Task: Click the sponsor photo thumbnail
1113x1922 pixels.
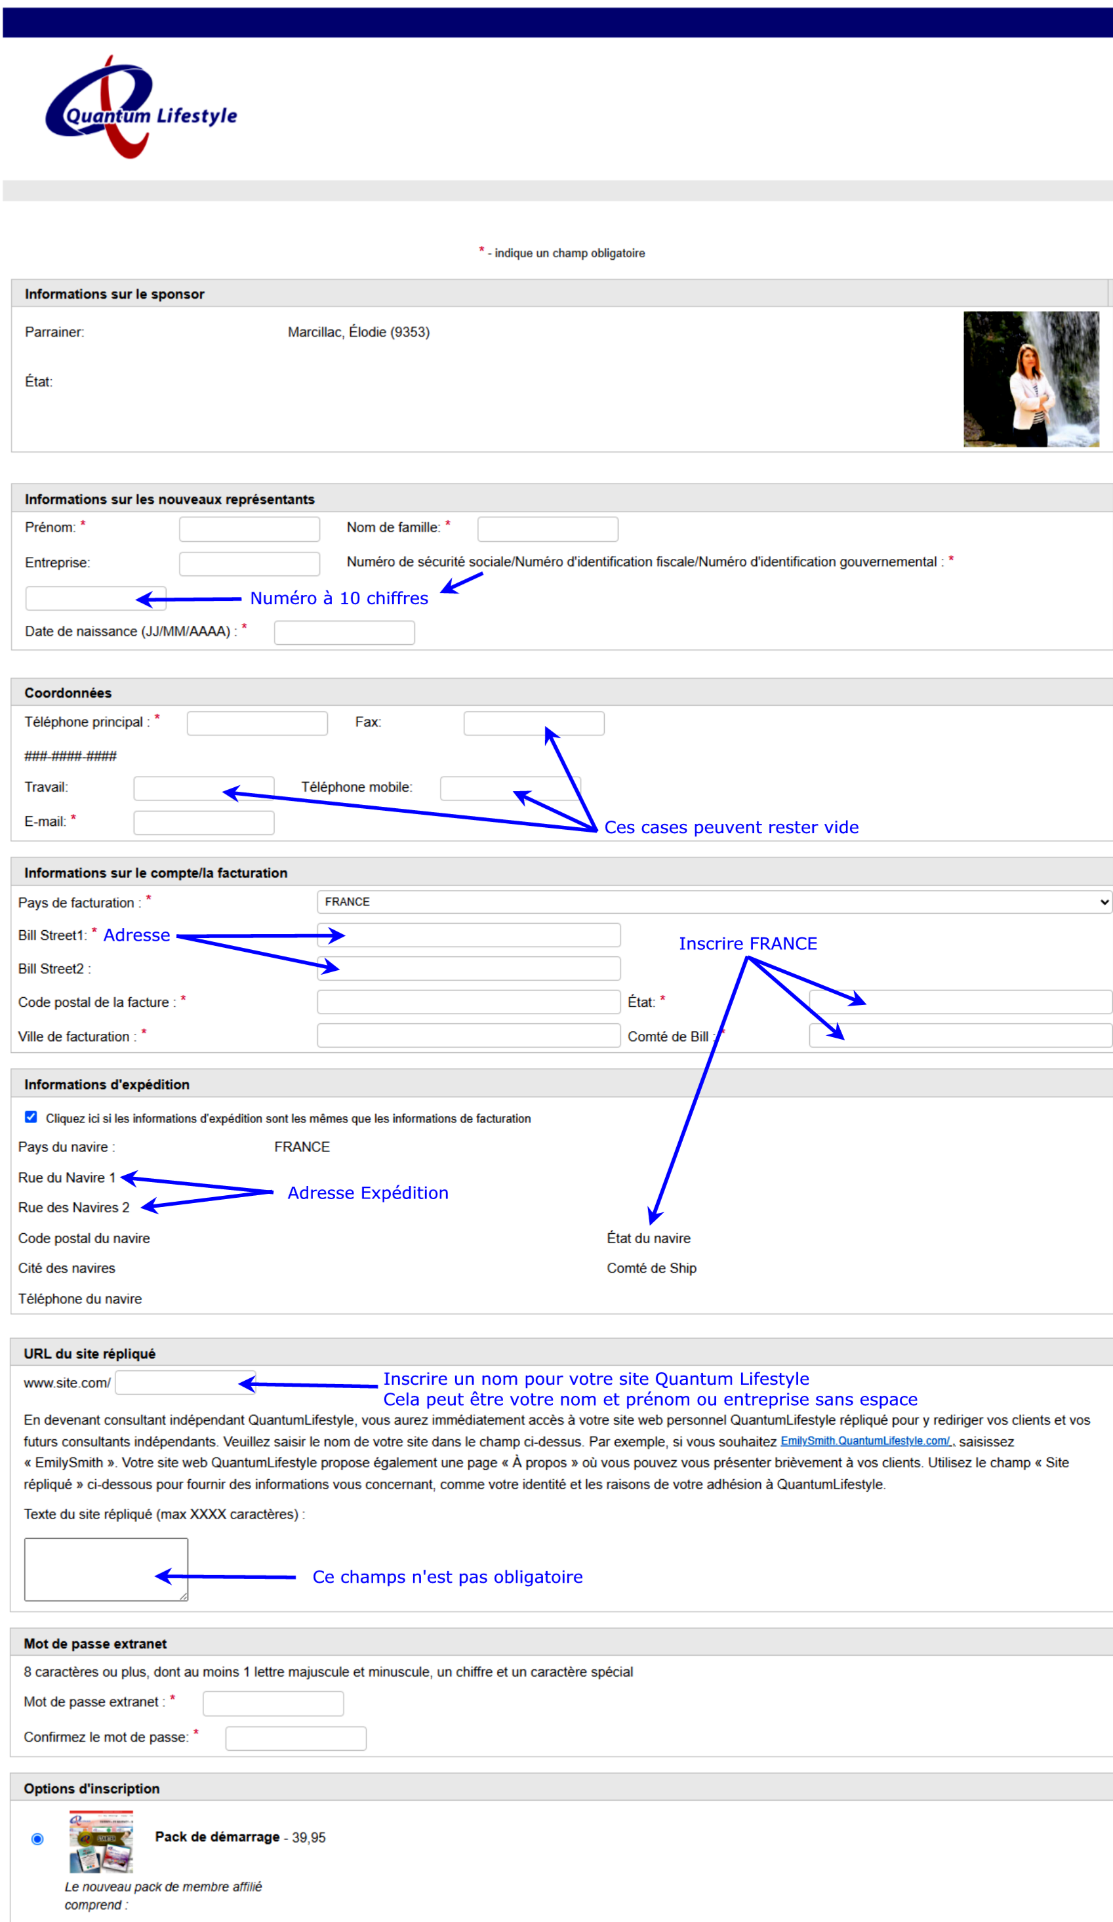Action: click(x=1030, y=379)
